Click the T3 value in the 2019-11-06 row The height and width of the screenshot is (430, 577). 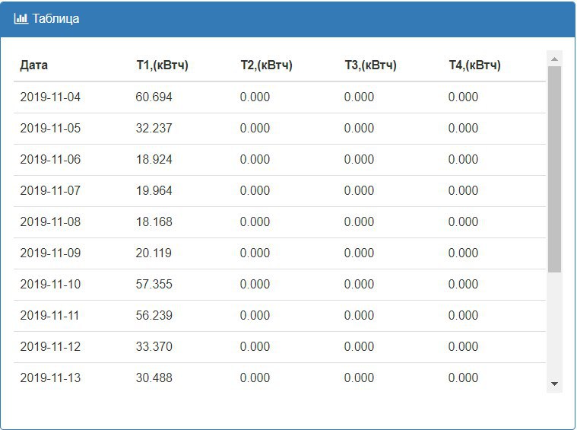click(359, 159)
